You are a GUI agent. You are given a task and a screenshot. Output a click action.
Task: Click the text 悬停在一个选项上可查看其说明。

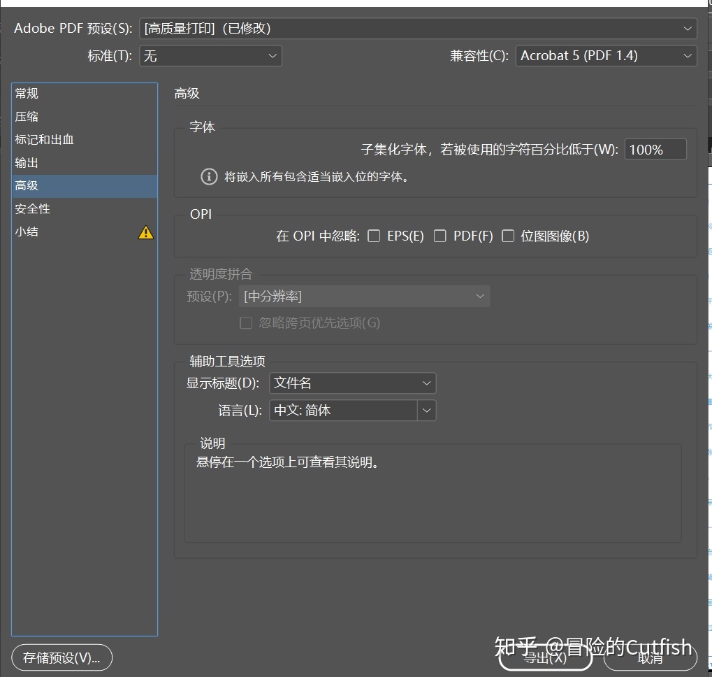tap(287, 462)
